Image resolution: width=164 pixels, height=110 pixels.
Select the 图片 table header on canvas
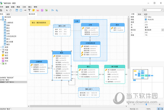[117, 25]
